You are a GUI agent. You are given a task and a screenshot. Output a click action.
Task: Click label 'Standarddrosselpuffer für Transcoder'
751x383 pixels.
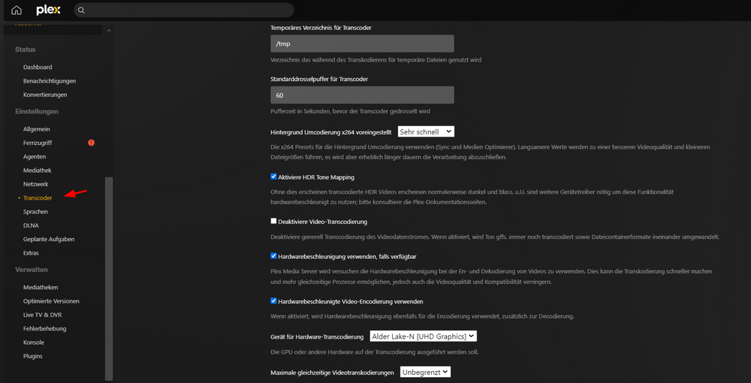coord(319,79)
